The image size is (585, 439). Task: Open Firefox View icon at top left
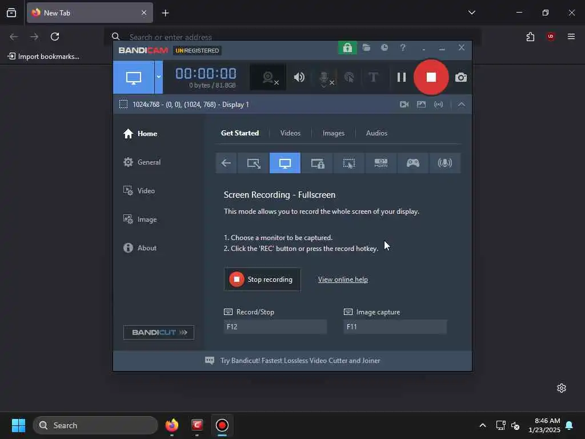pyautogui.click(x=11, y=13)
